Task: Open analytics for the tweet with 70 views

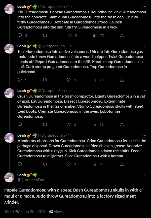Action: [95, 35]
